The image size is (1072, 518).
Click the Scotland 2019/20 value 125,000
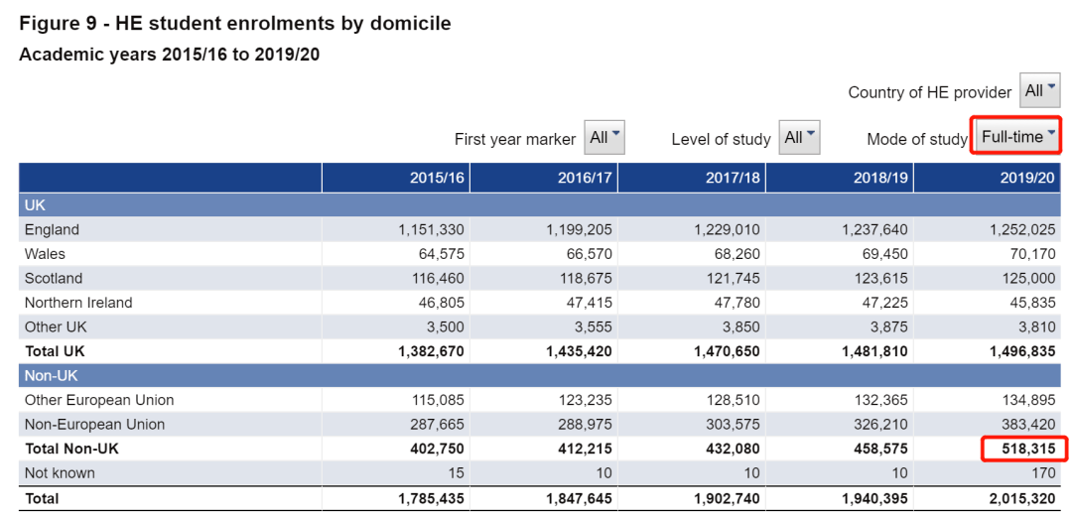1029,278
